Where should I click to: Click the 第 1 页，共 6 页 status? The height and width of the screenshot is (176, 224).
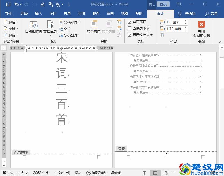[x=15, y=173]
